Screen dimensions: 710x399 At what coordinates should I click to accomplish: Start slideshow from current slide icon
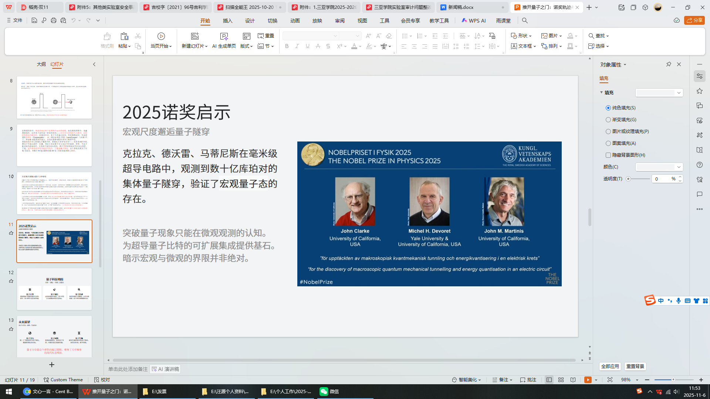[x=161, y=36]
